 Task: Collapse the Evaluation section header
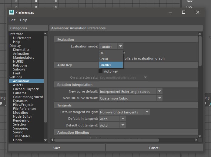point(126,40)
